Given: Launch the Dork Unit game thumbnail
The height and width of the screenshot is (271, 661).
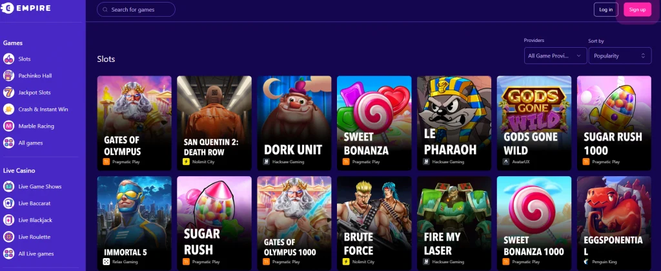Looking at the screenshot, I should click(294, 123).
